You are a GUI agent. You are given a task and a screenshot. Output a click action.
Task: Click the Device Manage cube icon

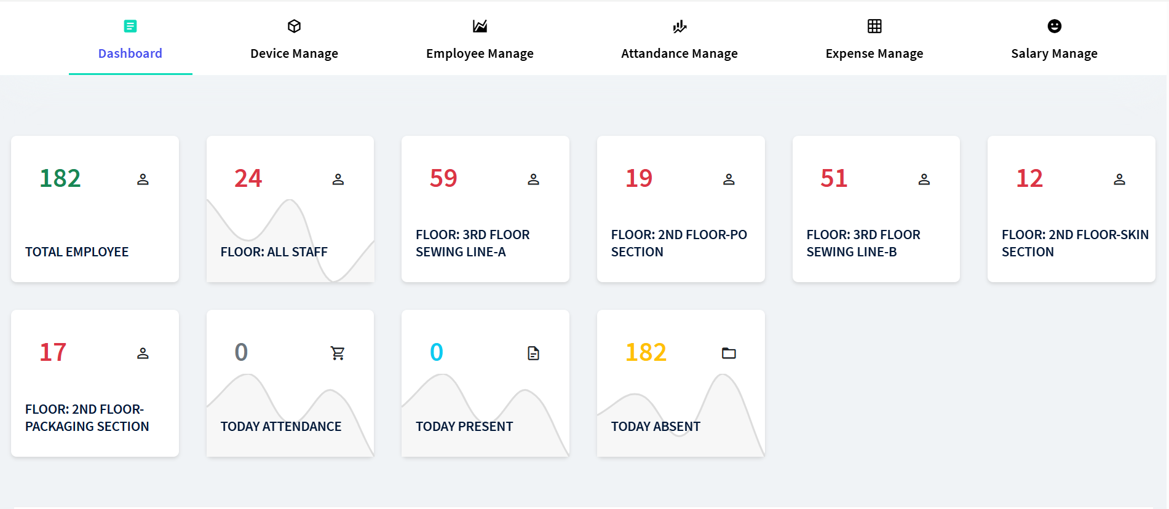[294, 26]
